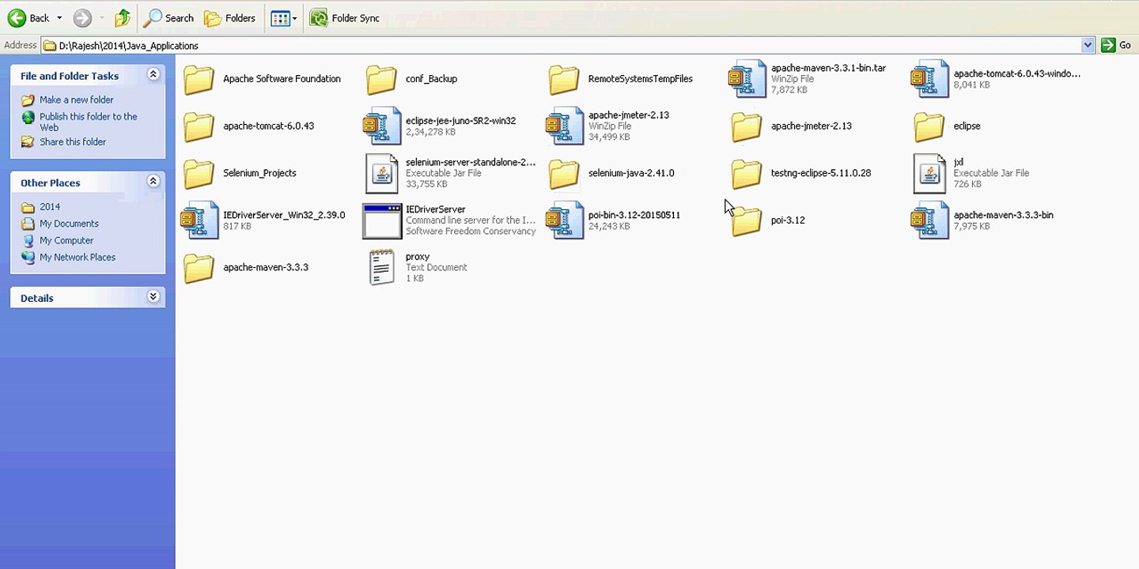Click the 'IEDriverServer_Win32_2.39.0' file name

point(284,215)
